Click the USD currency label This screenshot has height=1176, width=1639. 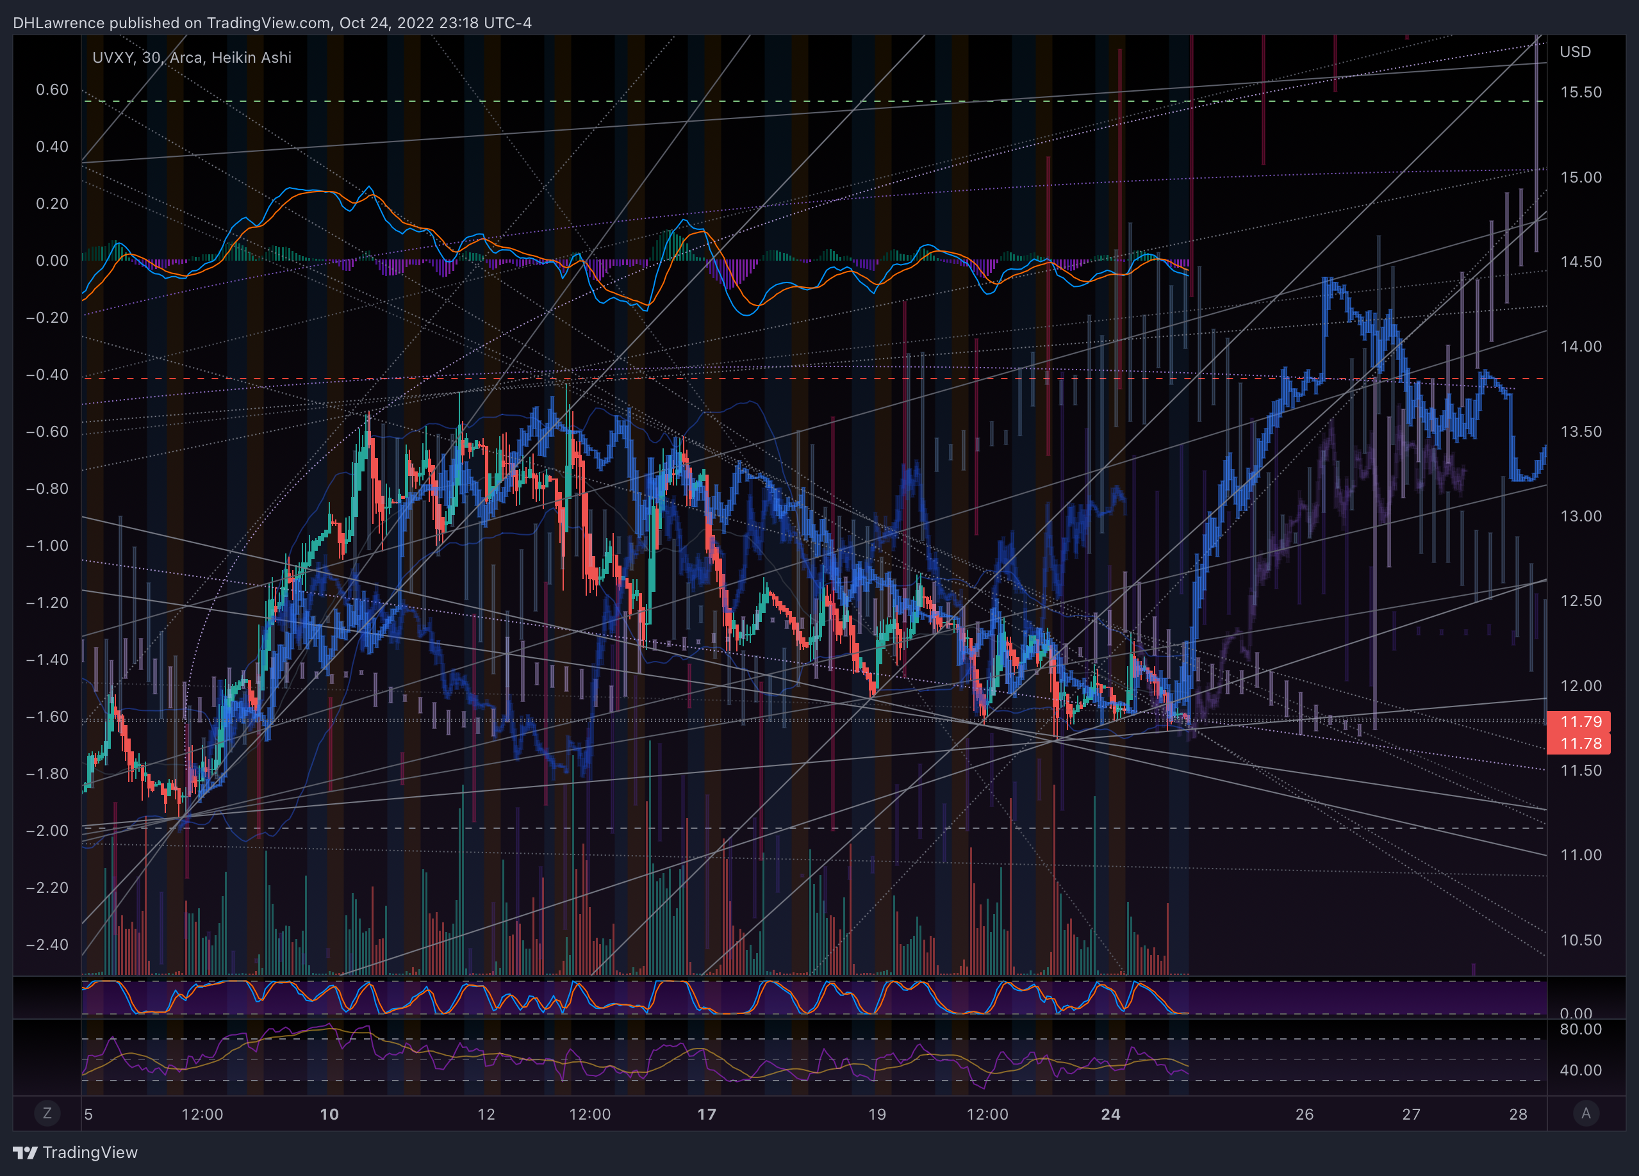(1575, 52)
